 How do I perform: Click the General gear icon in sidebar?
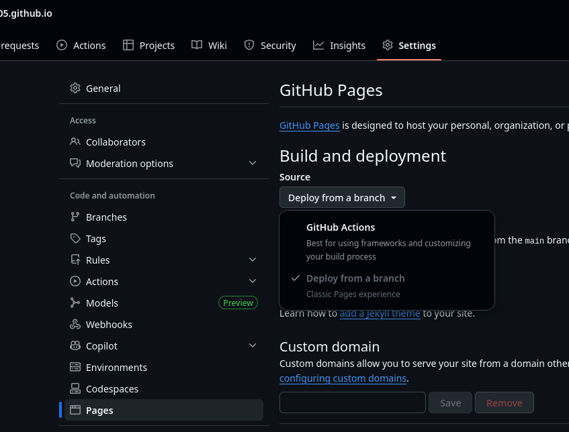[x=75, y=89]
